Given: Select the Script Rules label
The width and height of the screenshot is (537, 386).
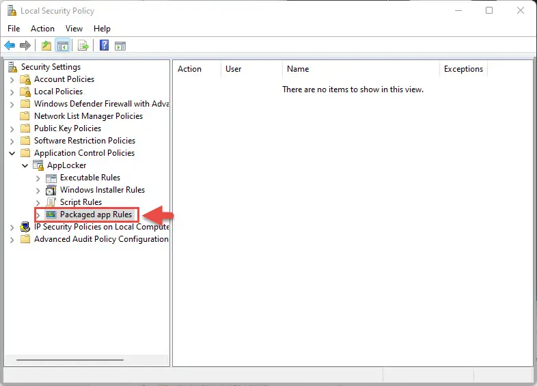Looking at the screenshot, I should tap(81, 202).
